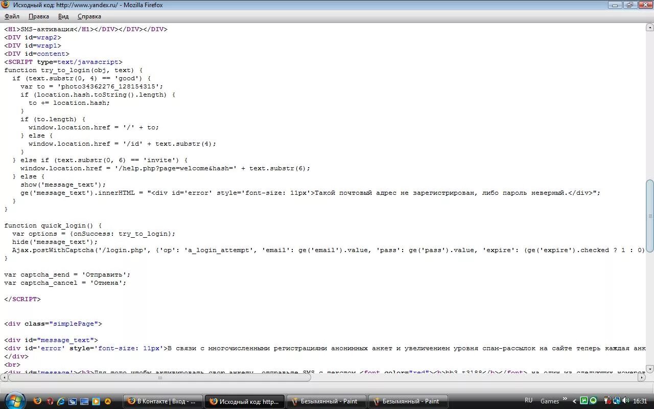The width and height of the screenshot is (654, 409).
Task: Launch Firefox from quick launch
Action: click(x=38, y=401)
